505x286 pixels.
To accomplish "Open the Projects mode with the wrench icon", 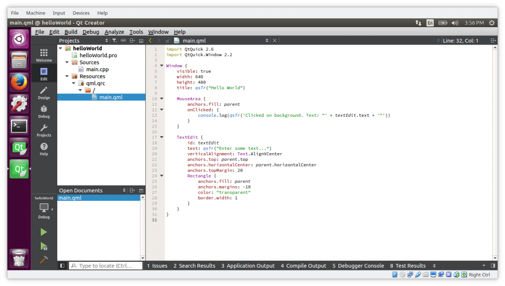I will [44, 130].
